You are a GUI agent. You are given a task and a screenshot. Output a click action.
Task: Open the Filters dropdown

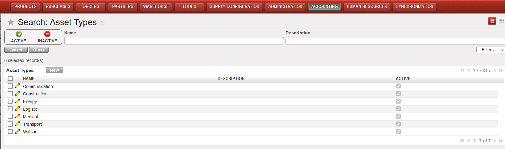click(x=490, y=50)
